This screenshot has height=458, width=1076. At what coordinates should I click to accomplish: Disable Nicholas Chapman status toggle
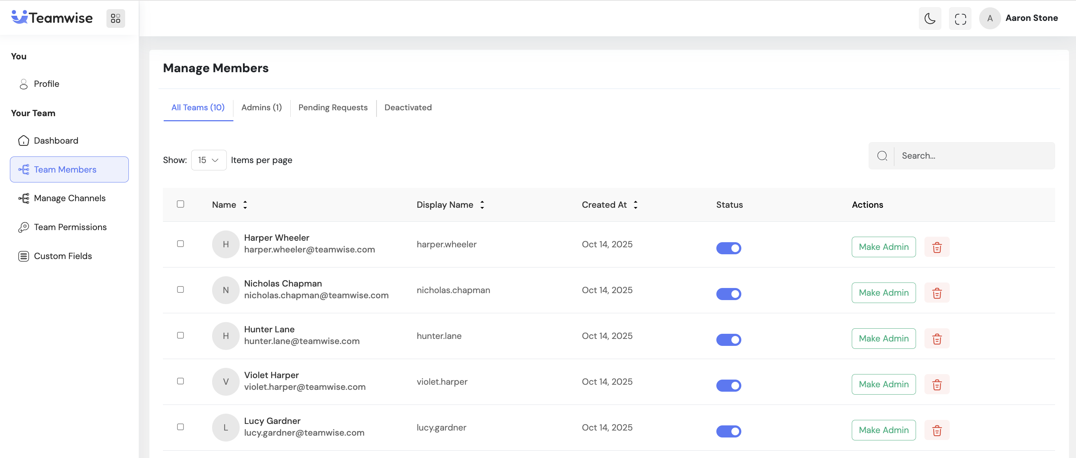click(728, 294)
